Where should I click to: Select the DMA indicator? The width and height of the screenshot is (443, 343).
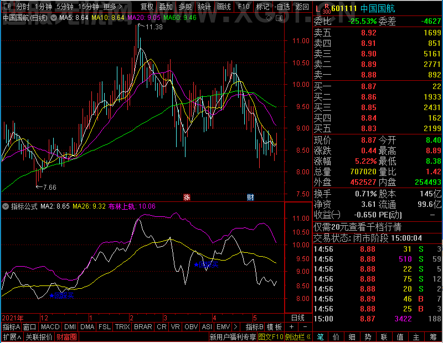coord(87,327)
